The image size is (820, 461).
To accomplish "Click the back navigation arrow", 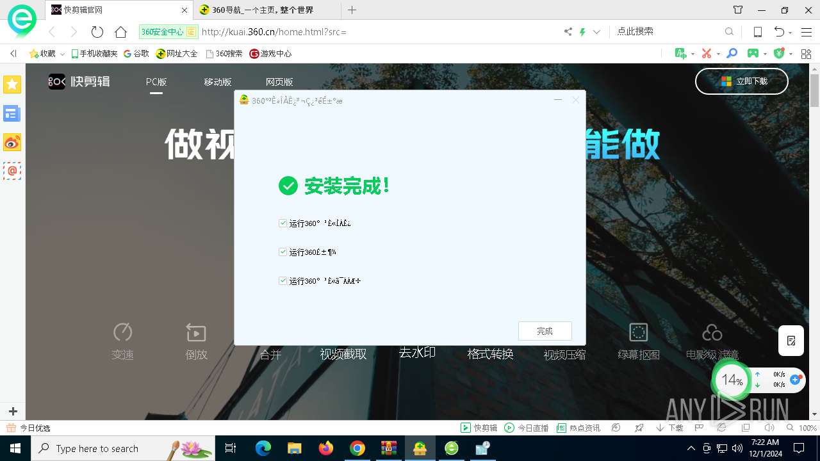I will [x=52, y=31].
